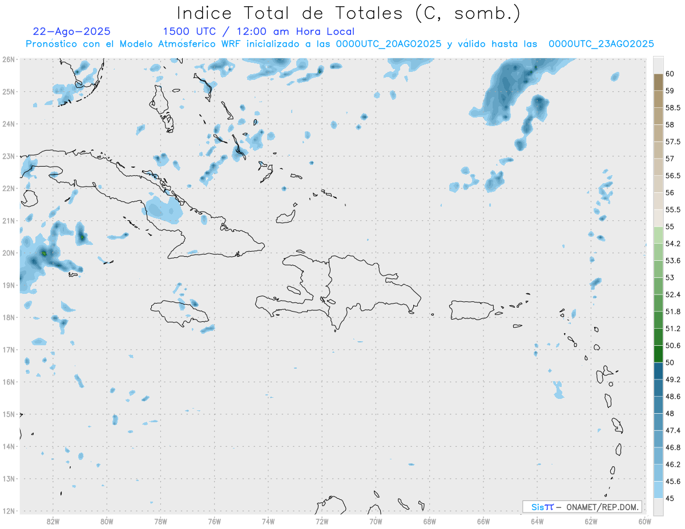
Task: Click the 21N latitude axis label
Action: [9, 220]
